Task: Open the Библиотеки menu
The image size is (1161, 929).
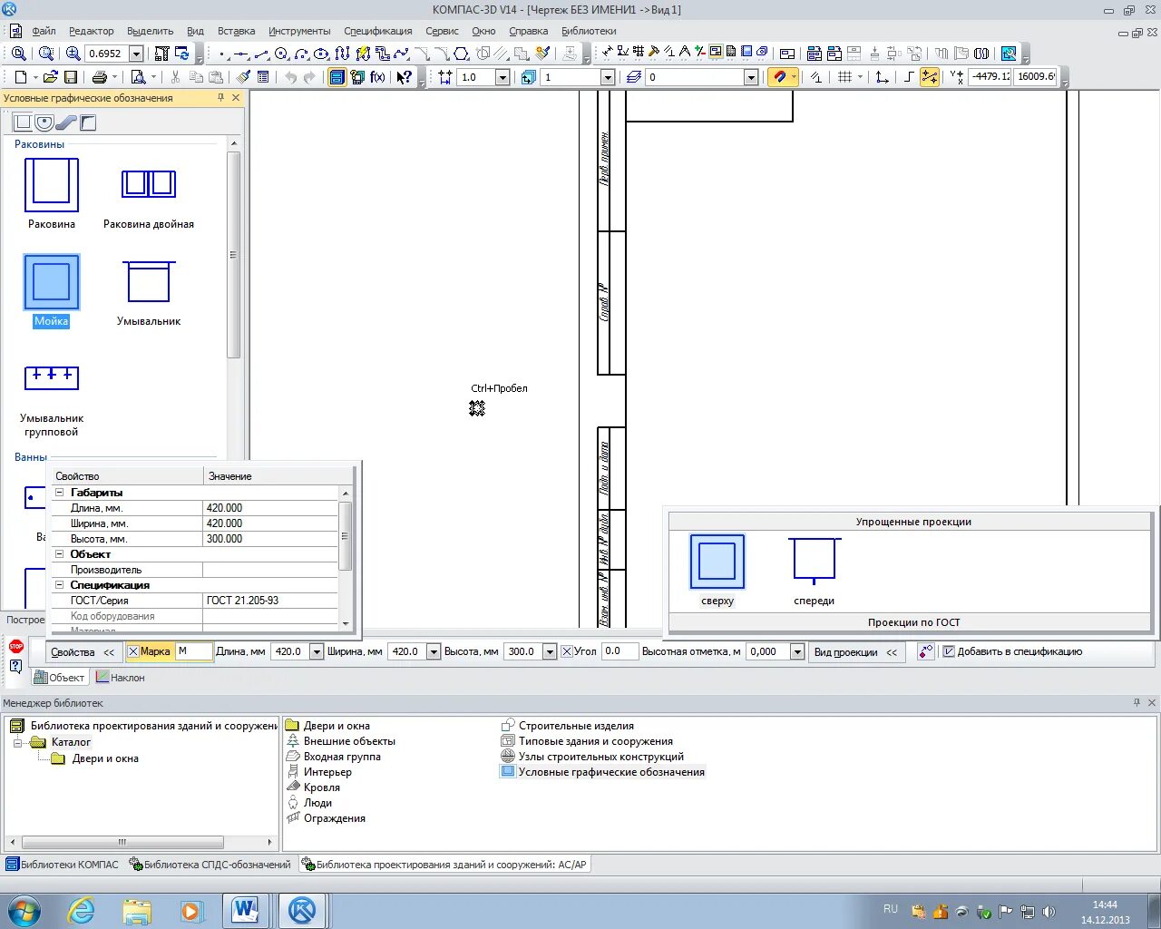Action: point(589,31)
